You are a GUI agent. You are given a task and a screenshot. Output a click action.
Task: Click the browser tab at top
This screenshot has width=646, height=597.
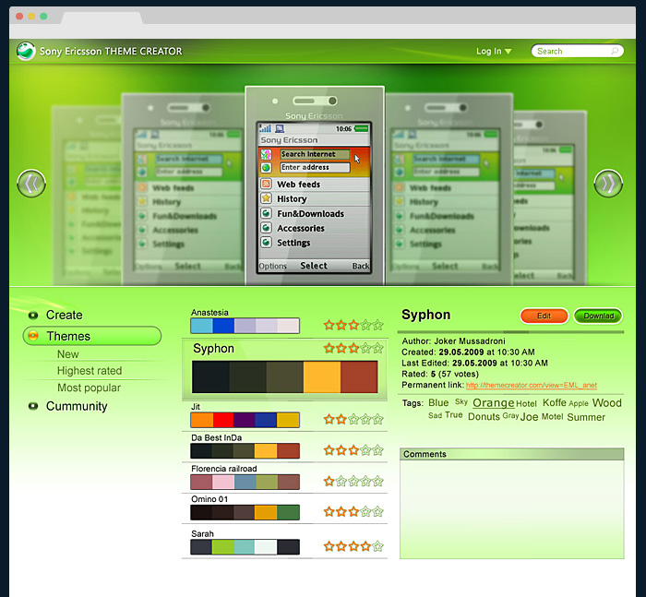point(102,18)
